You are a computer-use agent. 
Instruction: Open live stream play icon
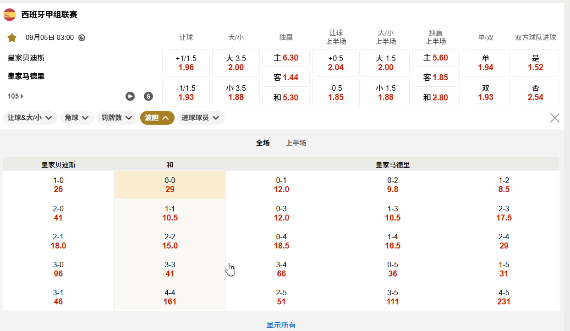130,96
